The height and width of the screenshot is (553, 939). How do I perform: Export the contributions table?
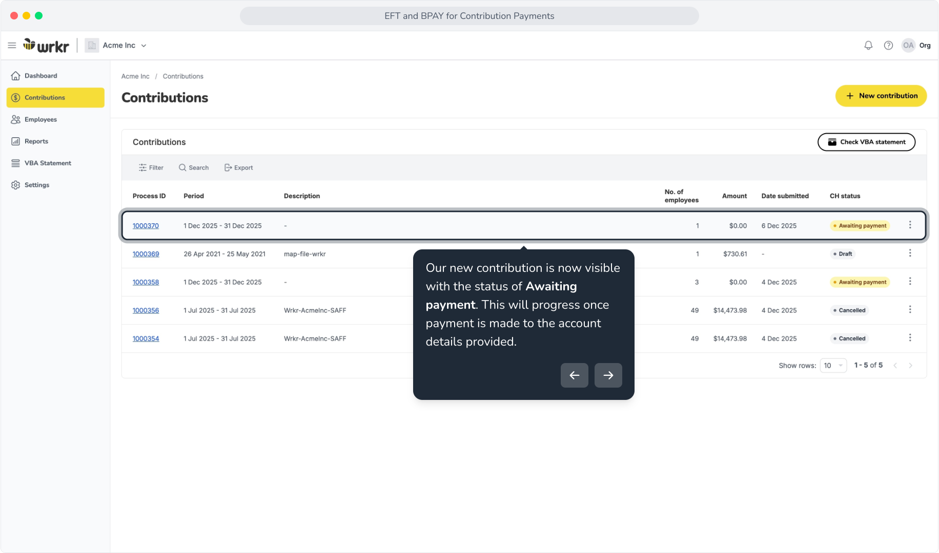tap(239, 168)
